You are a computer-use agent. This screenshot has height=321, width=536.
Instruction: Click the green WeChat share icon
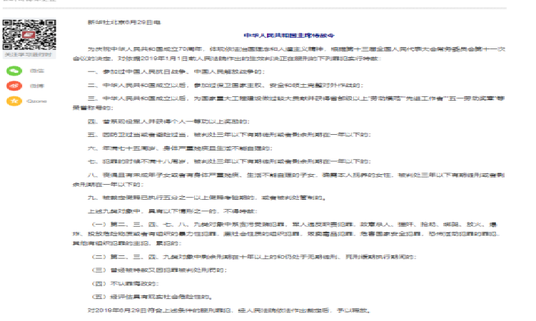(x=14, y=71)
